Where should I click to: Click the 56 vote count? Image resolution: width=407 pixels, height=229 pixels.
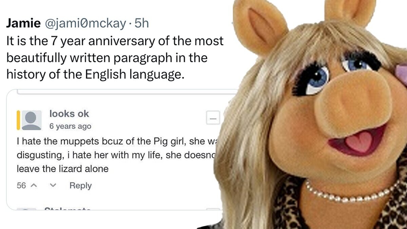(21, 186)
